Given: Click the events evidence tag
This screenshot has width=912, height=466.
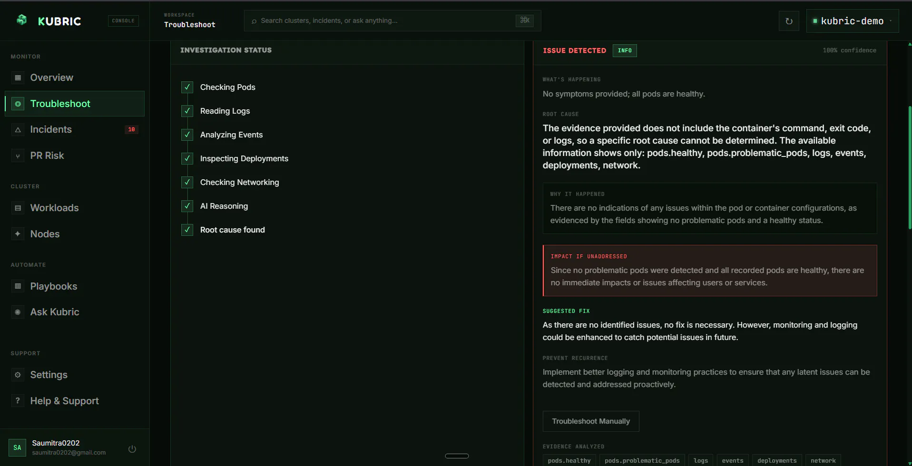Looking at the screenshot, I should click(733, 461).
